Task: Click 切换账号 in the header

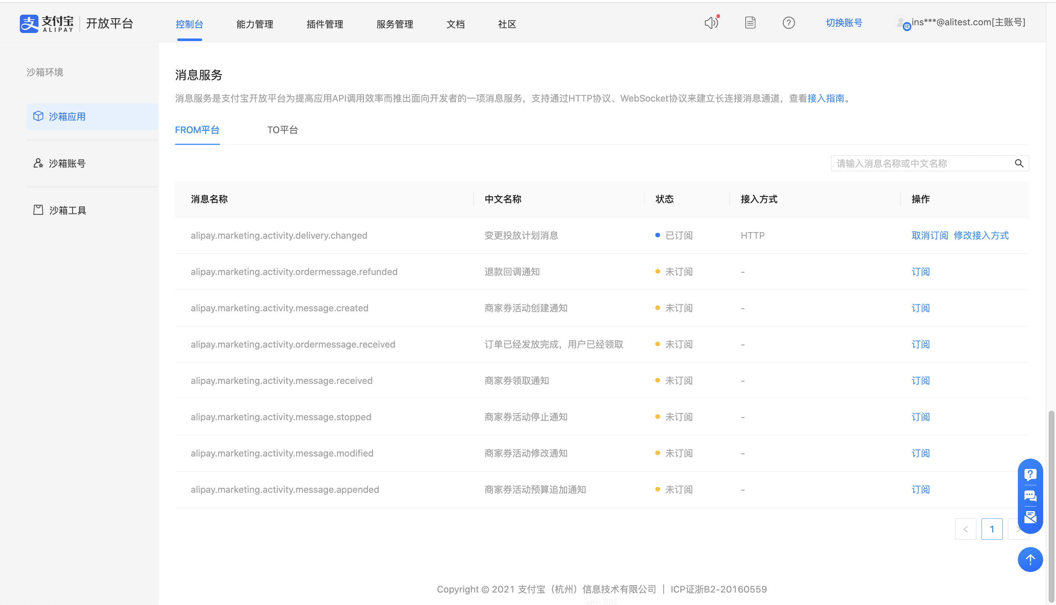Action: 844,23
